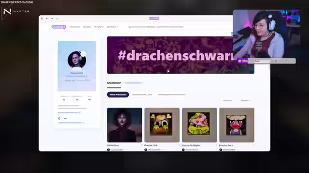Select the Kreationen tab
Screen dimensions: 309x173
(114, 83)
